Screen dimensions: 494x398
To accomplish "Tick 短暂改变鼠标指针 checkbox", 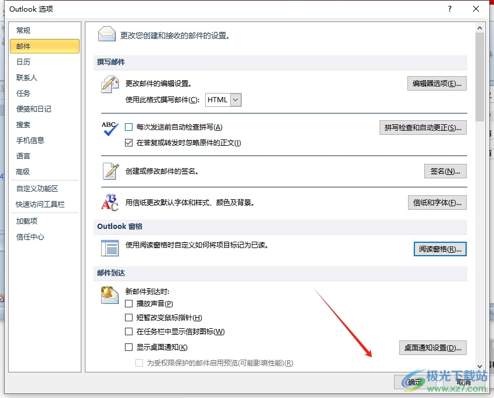I will [128, 317].
